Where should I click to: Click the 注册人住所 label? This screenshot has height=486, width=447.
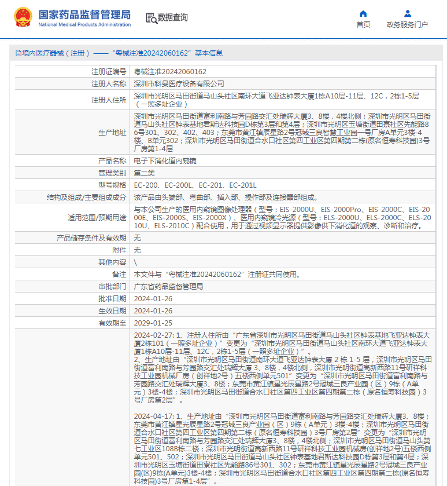click(109, 100)
